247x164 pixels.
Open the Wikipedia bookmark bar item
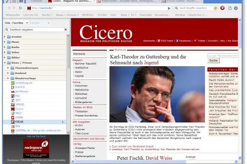click(13, 15)
